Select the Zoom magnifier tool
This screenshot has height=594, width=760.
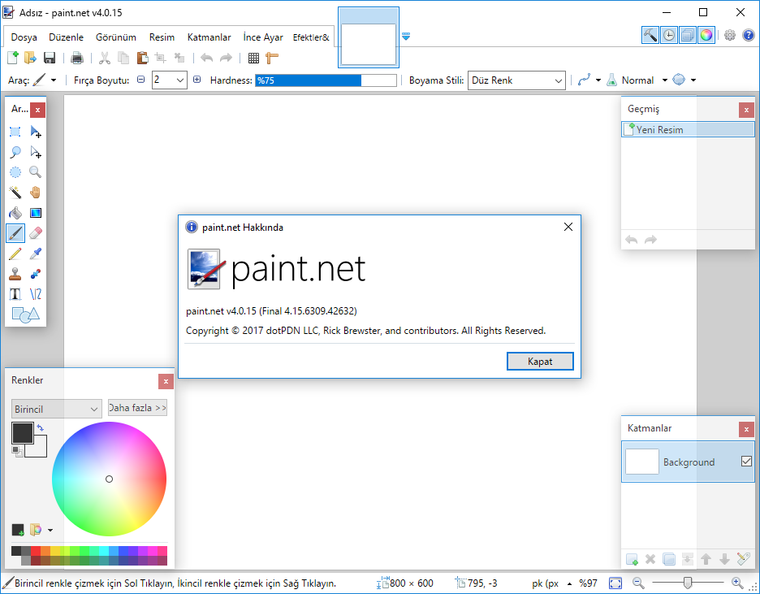(x=36, y=172)
